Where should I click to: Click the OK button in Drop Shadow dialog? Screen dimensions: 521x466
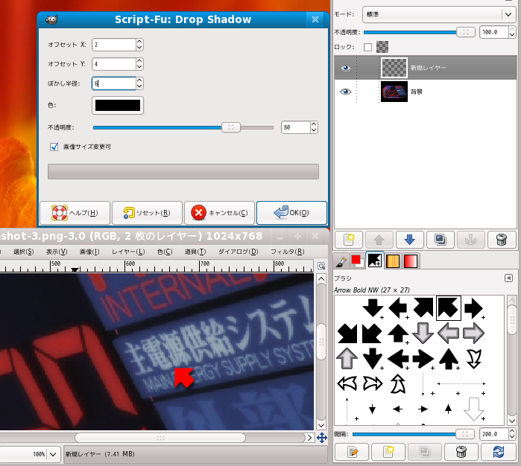[291, 213]
